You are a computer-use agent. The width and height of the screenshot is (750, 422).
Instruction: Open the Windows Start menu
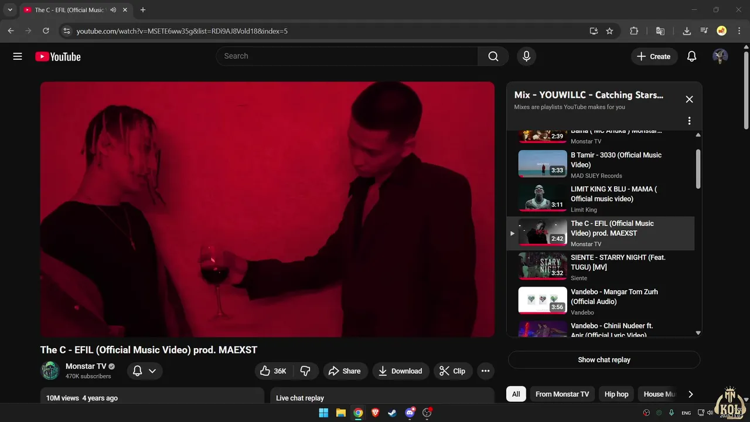(x=323, y=413)
